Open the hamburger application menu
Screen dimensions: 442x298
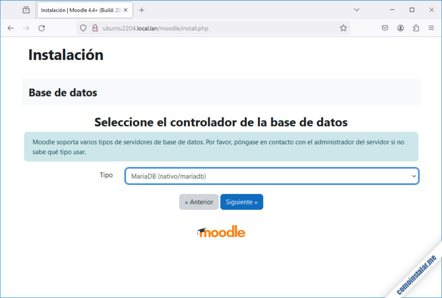431,28
